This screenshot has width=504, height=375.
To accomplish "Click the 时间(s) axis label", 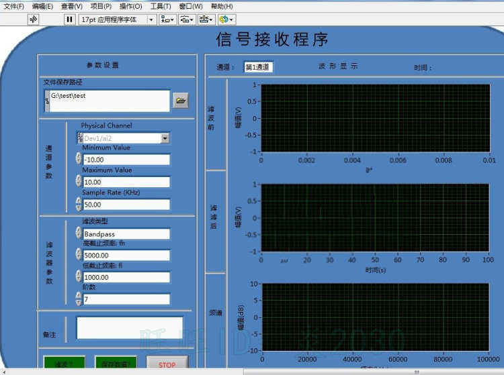I will click(x=375, y=270).
